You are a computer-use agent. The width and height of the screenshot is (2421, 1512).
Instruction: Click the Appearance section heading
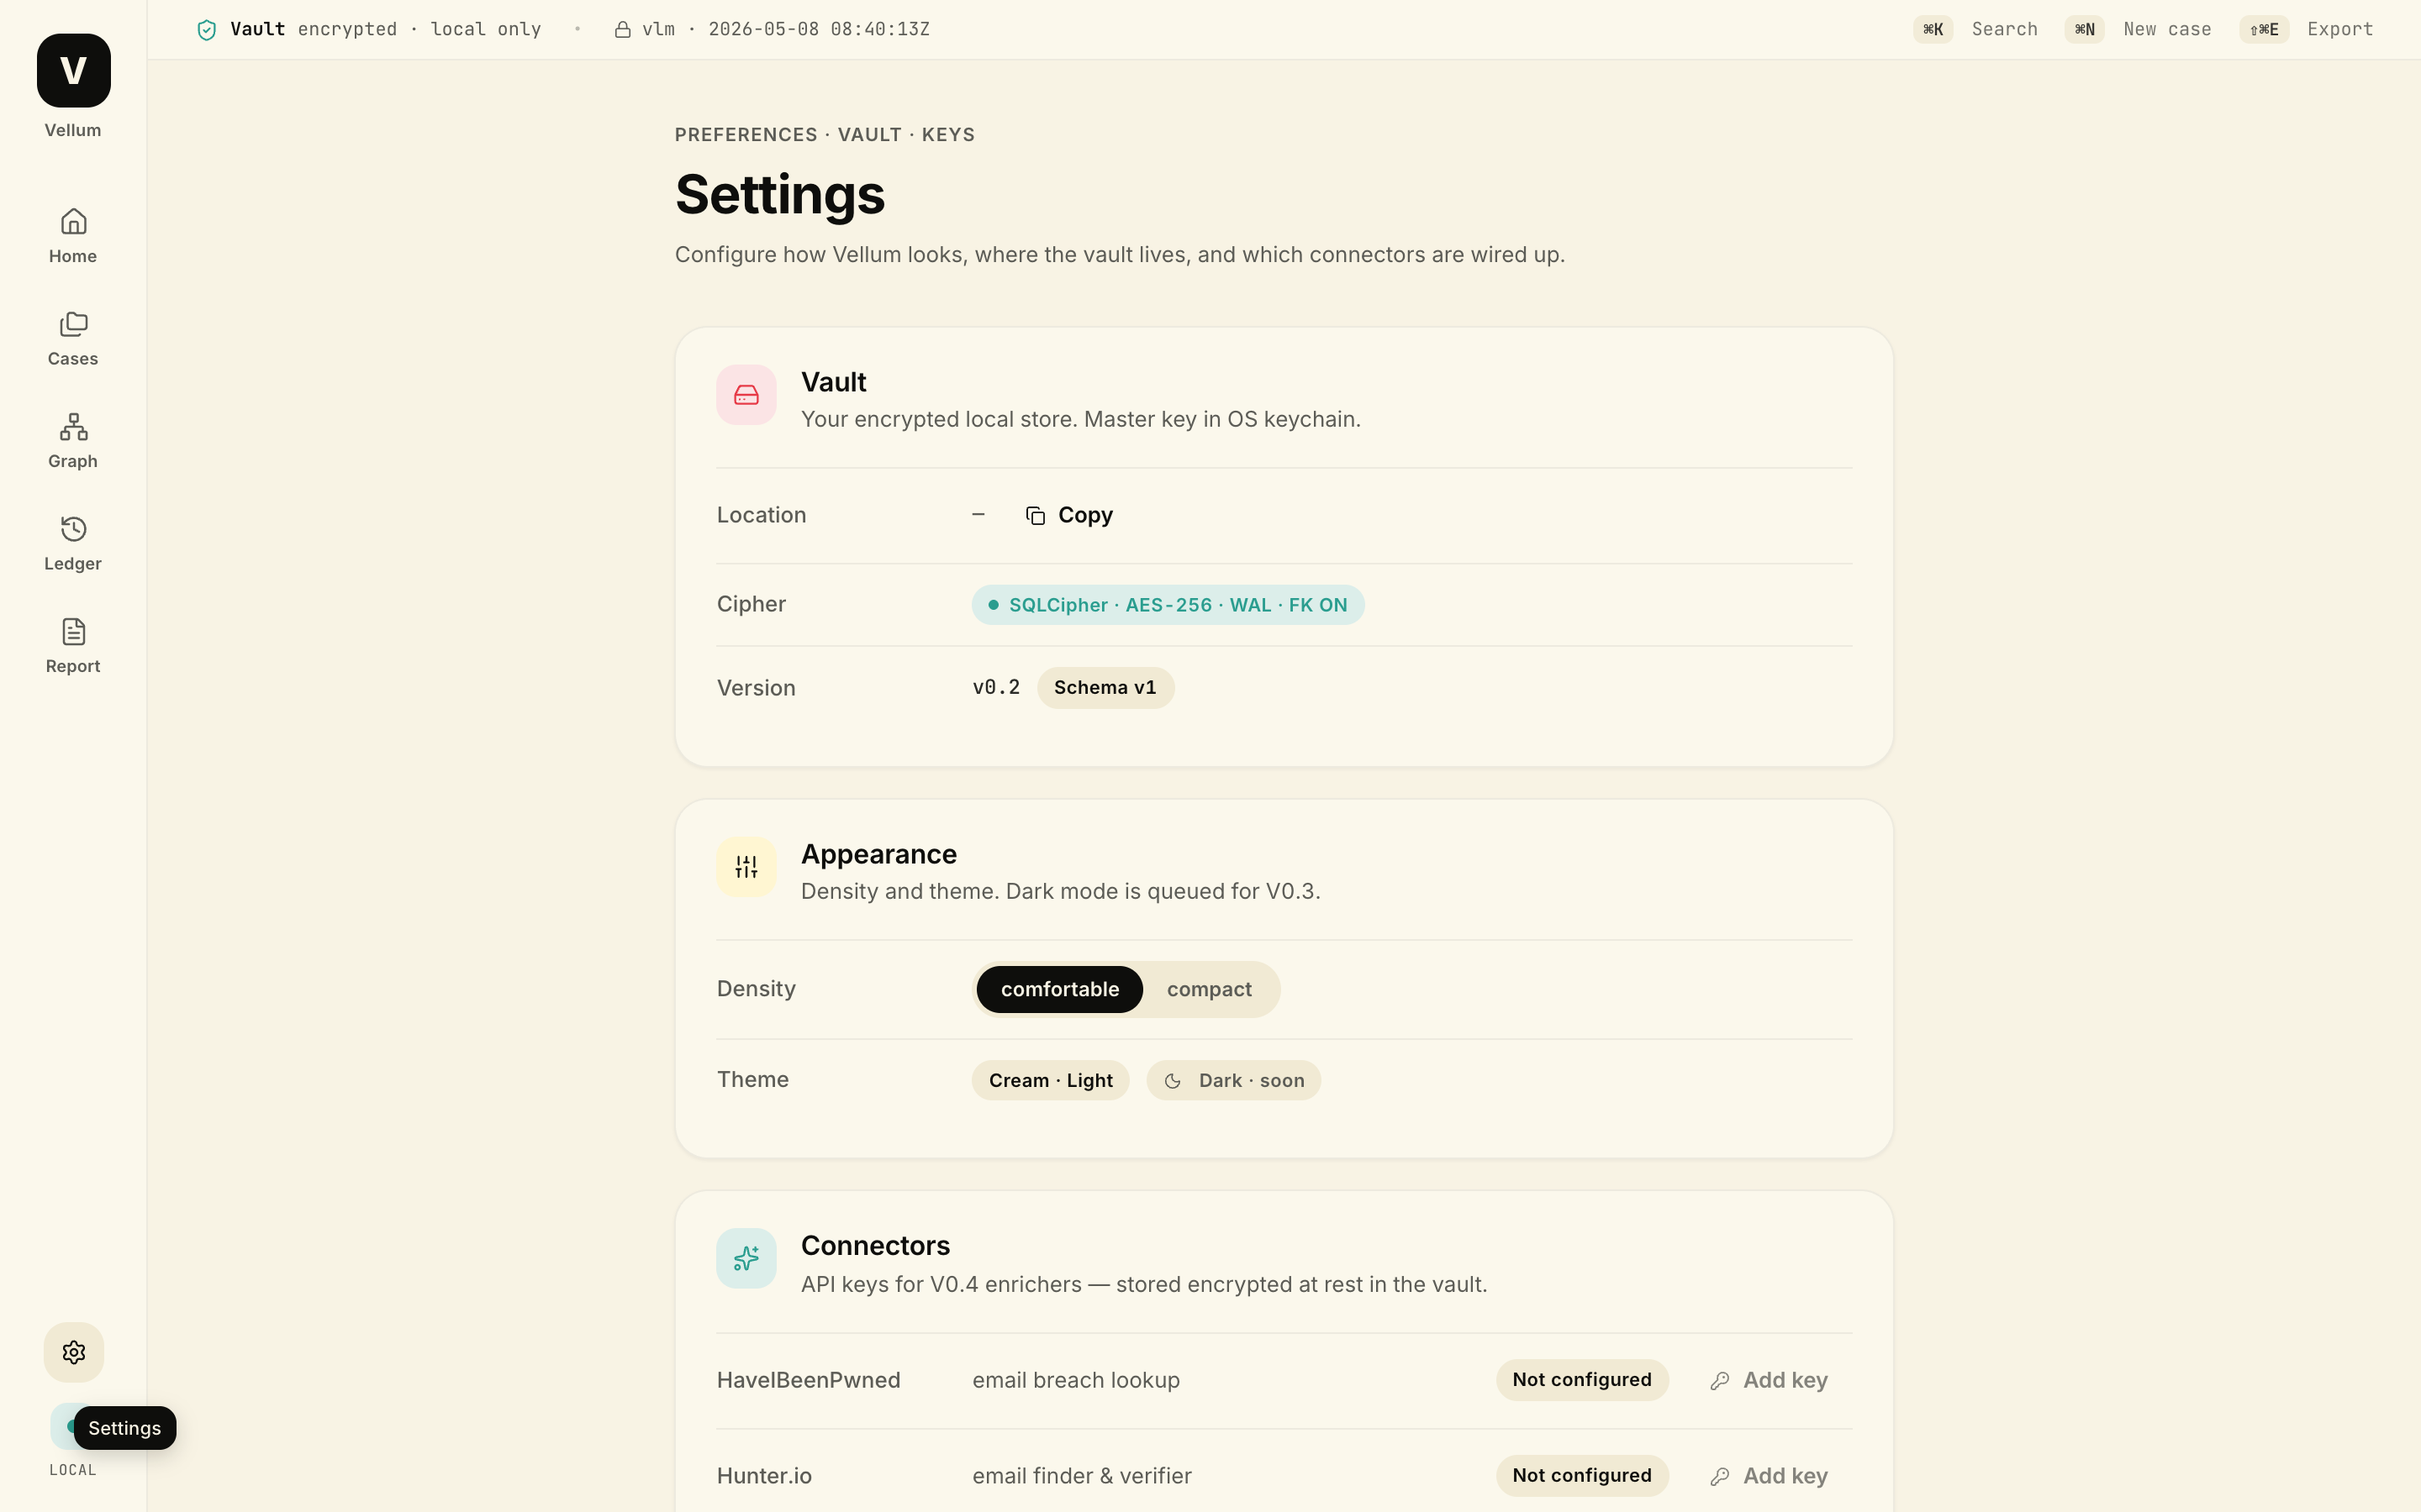click(878, 854)
